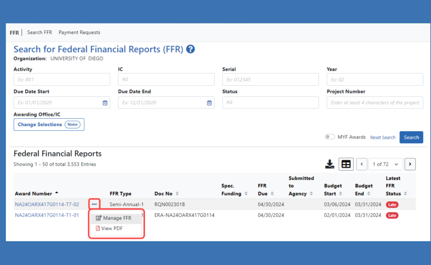Viewport: 431px width, 265px height.
Task: Click the Serial input field
Action: [271, 79]
